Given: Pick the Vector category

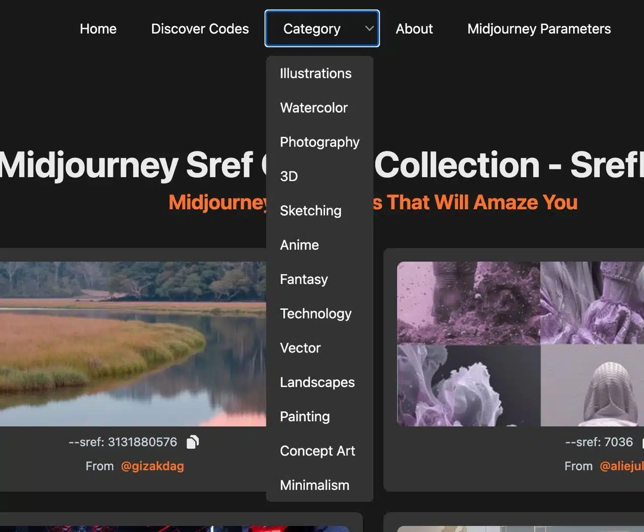Looking at the screenshot, I should [300, 348].
